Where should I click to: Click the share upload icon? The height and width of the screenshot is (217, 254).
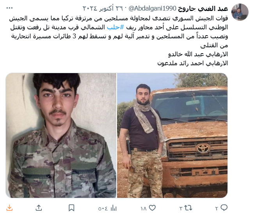tap(39, 208)
